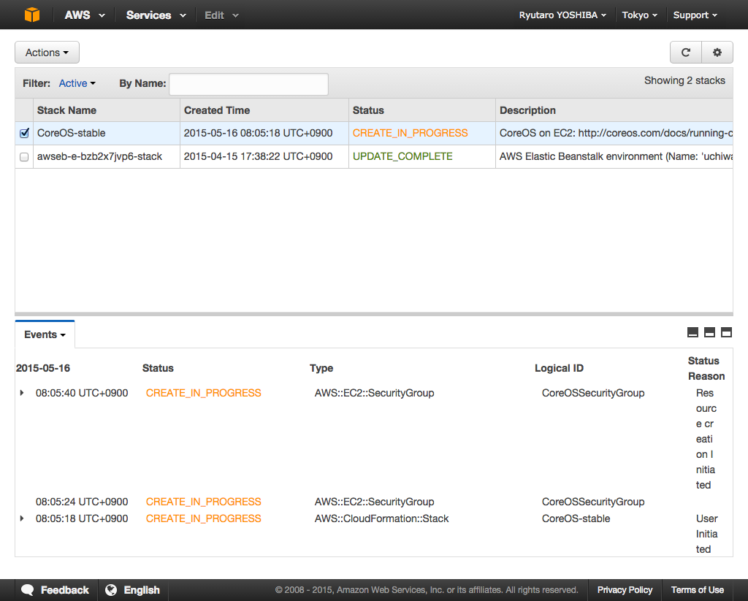Refresh the stacks list

point(685,53)
